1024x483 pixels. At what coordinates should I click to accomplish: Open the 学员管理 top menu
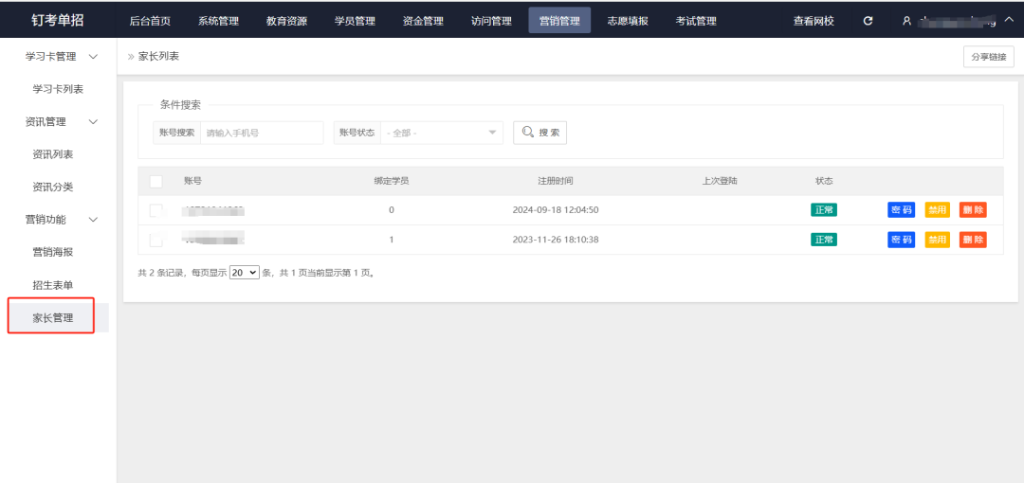point(355,21)
